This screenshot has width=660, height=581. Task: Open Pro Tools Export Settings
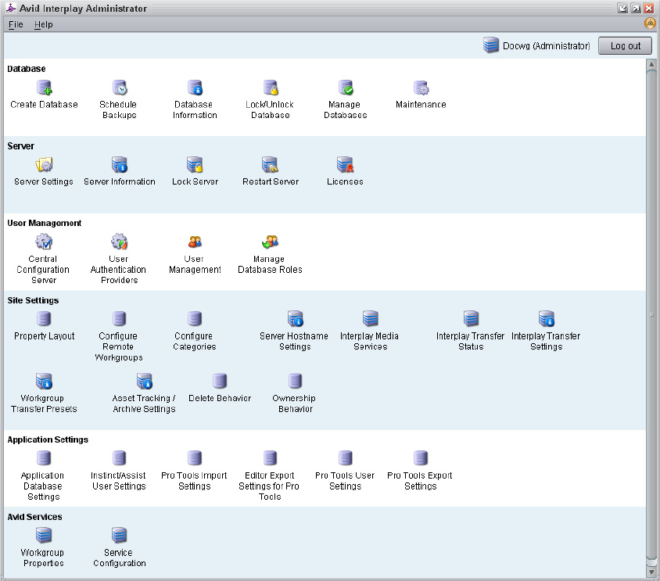coord(421,458)
